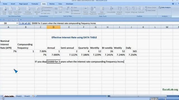Click Clear filter option
The image size is (179, 100).
click(74, 7)
